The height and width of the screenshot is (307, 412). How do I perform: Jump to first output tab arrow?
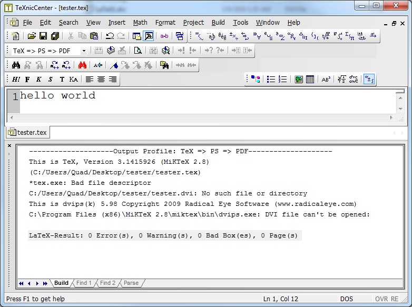[x=21, y=283]
